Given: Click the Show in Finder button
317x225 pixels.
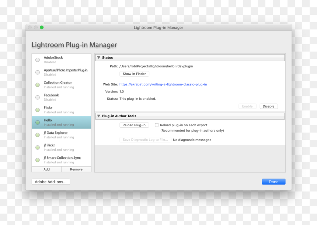Looking at the screenshot, I should coord(134,74).
